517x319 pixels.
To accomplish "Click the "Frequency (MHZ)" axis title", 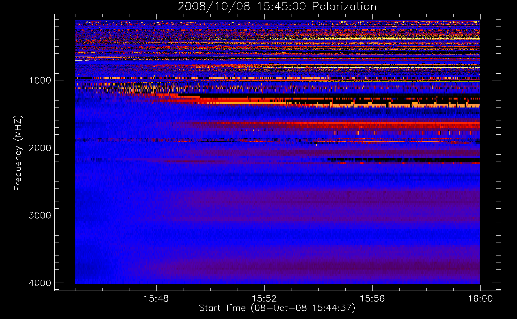I will coord(18,153).
